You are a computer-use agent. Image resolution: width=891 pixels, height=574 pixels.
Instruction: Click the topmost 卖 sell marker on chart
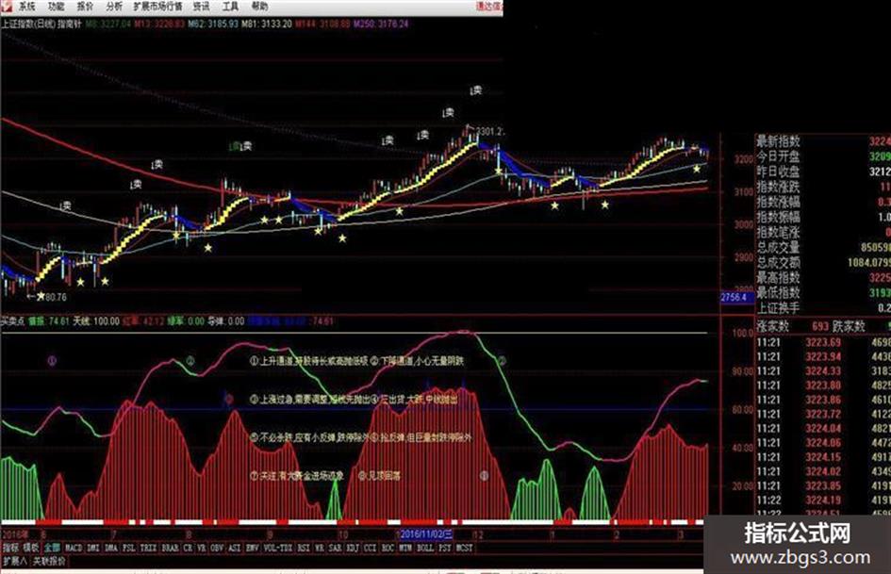(x=477, y=90)
